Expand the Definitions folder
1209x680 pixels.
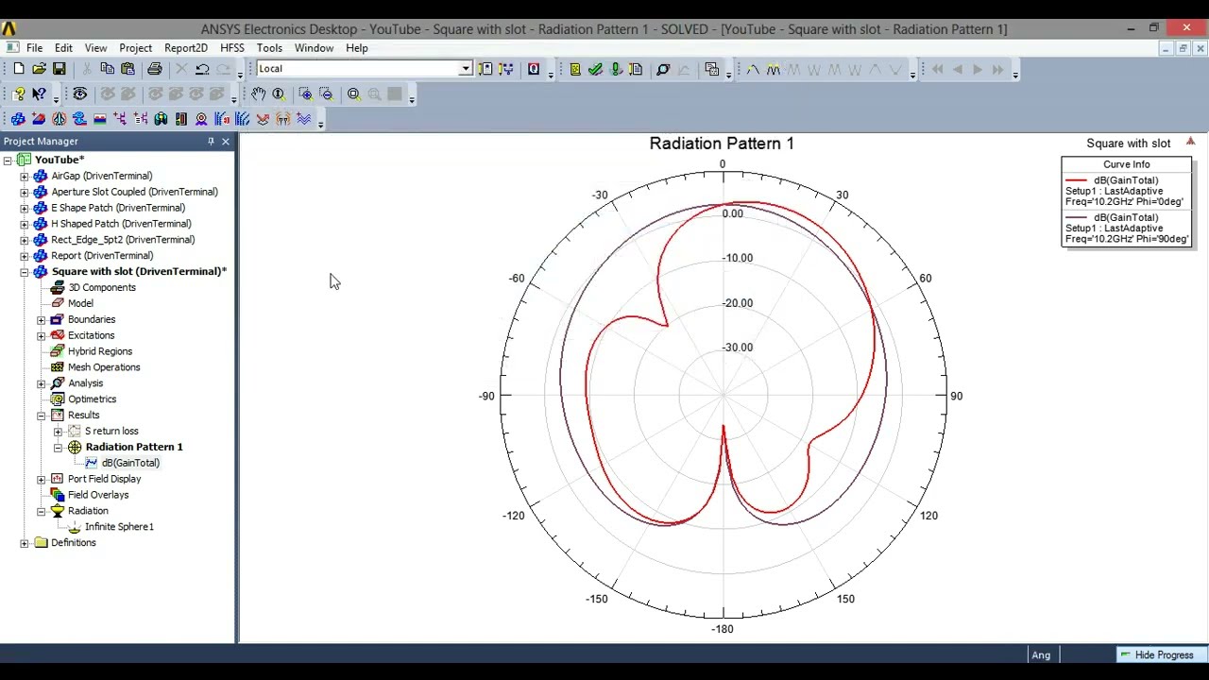click(x=25, y=543)
